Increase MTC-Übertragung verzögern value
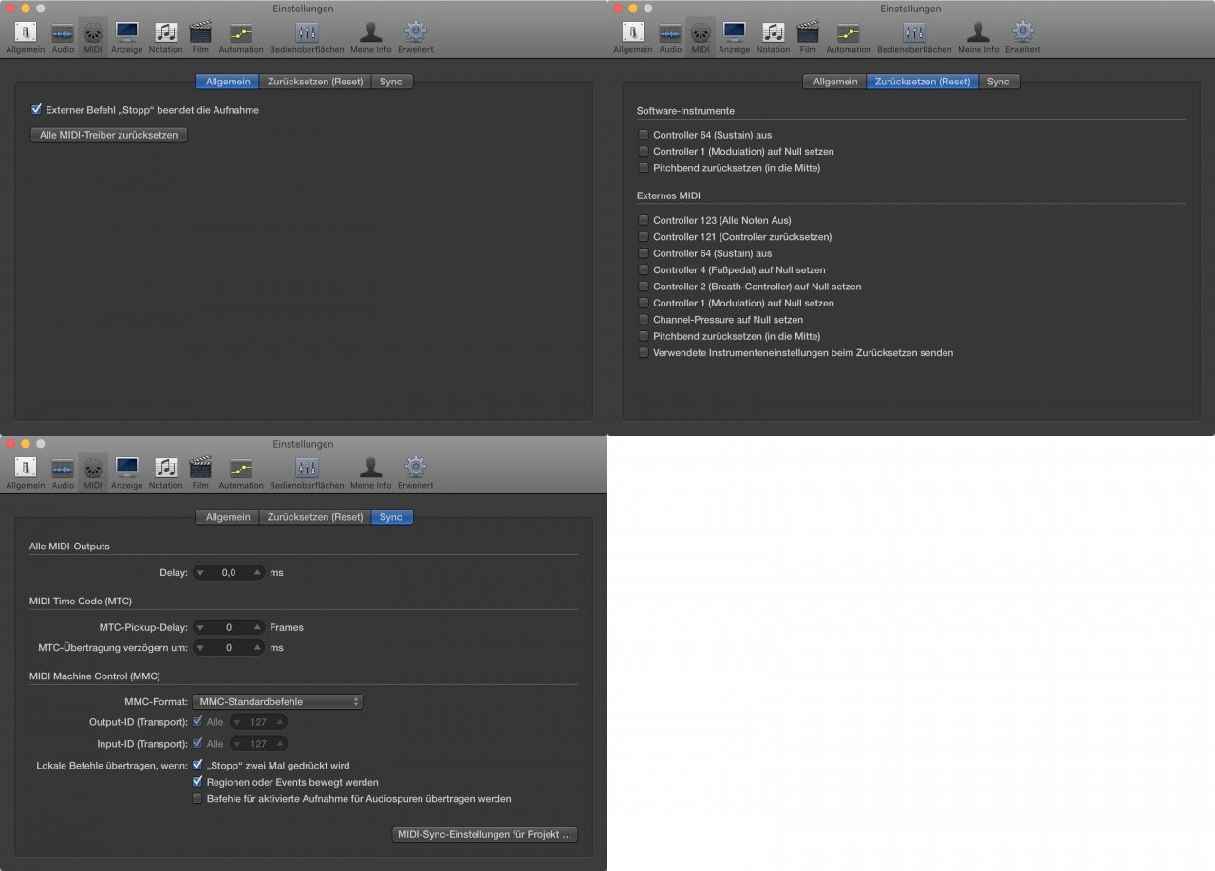1215x871 pixels. (257, 648)
